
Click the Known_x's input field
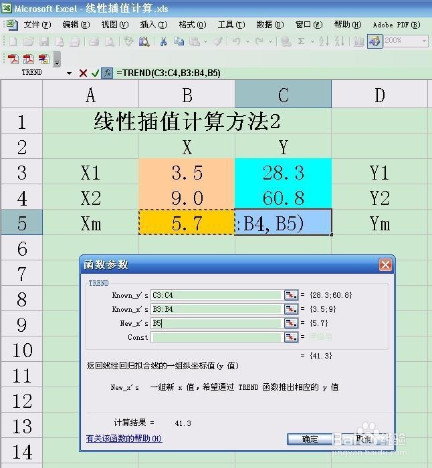217,309
